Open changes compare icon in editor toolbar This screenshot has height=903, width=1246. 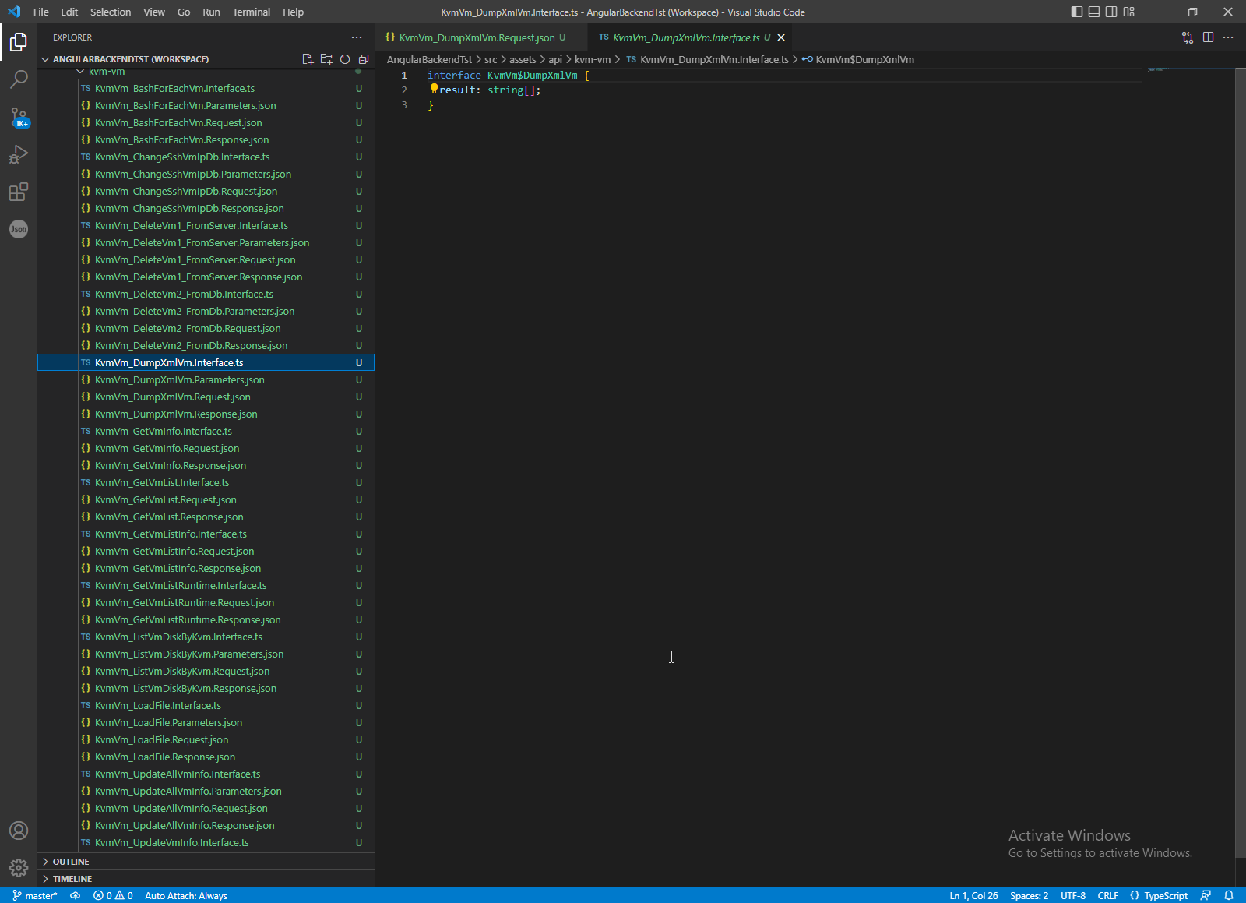[x=1188, y=37]
